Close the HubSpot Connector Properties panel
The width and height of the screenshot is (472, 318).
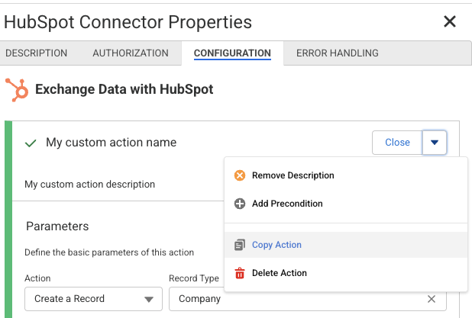click(450, 21)
